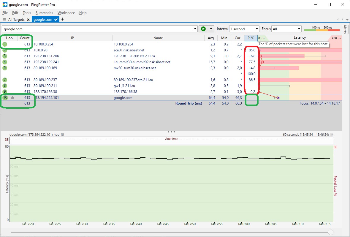350x237 pixels.
Task: Click the Count column header
Action: [x=25, y=38]
